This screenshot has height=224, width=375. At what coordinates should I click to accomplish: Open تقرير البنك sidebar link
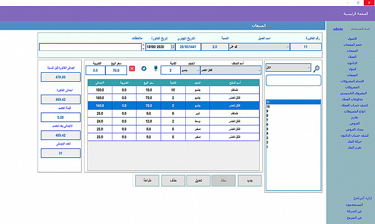[x=354, y=148]
